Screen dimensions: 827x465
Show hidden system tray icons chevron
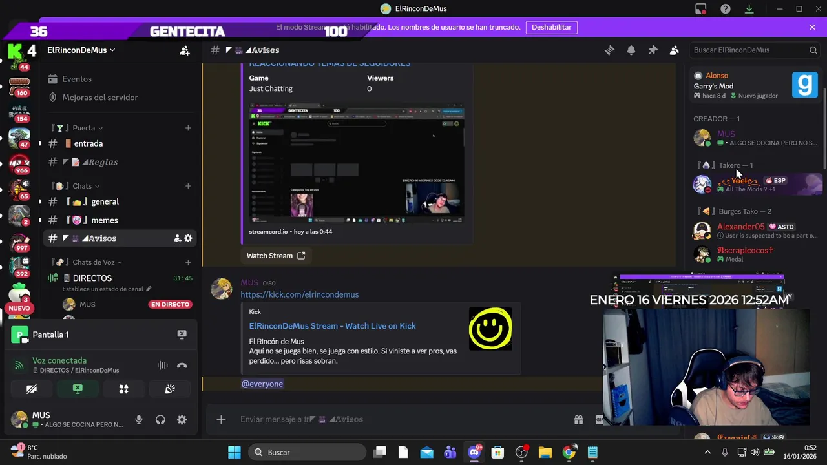707,452
